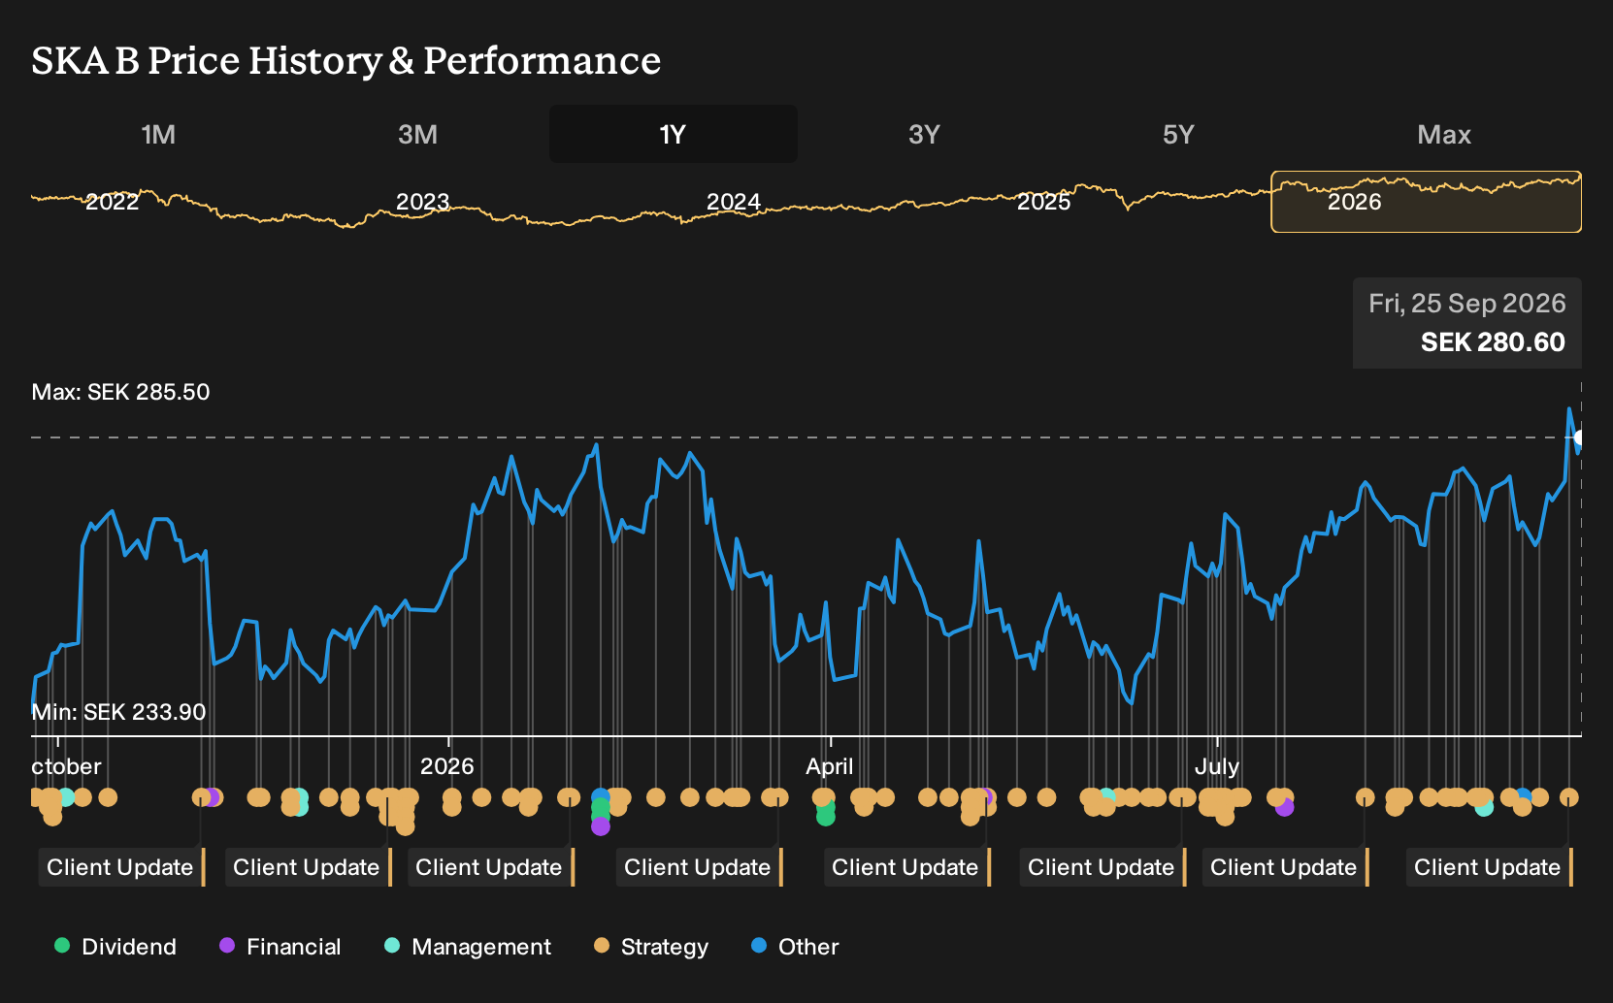The width and height of the screenshot is (1613, 1003).
Task: Open Client Update label just right of April
Action: click(906, 867)
